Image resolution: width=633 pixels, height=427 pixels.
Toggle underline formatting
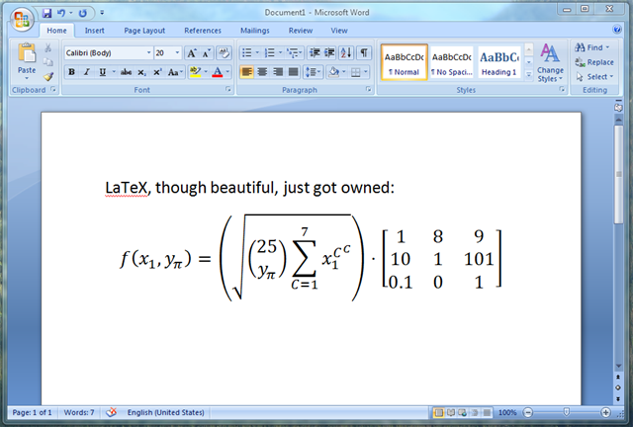point(103,72)
